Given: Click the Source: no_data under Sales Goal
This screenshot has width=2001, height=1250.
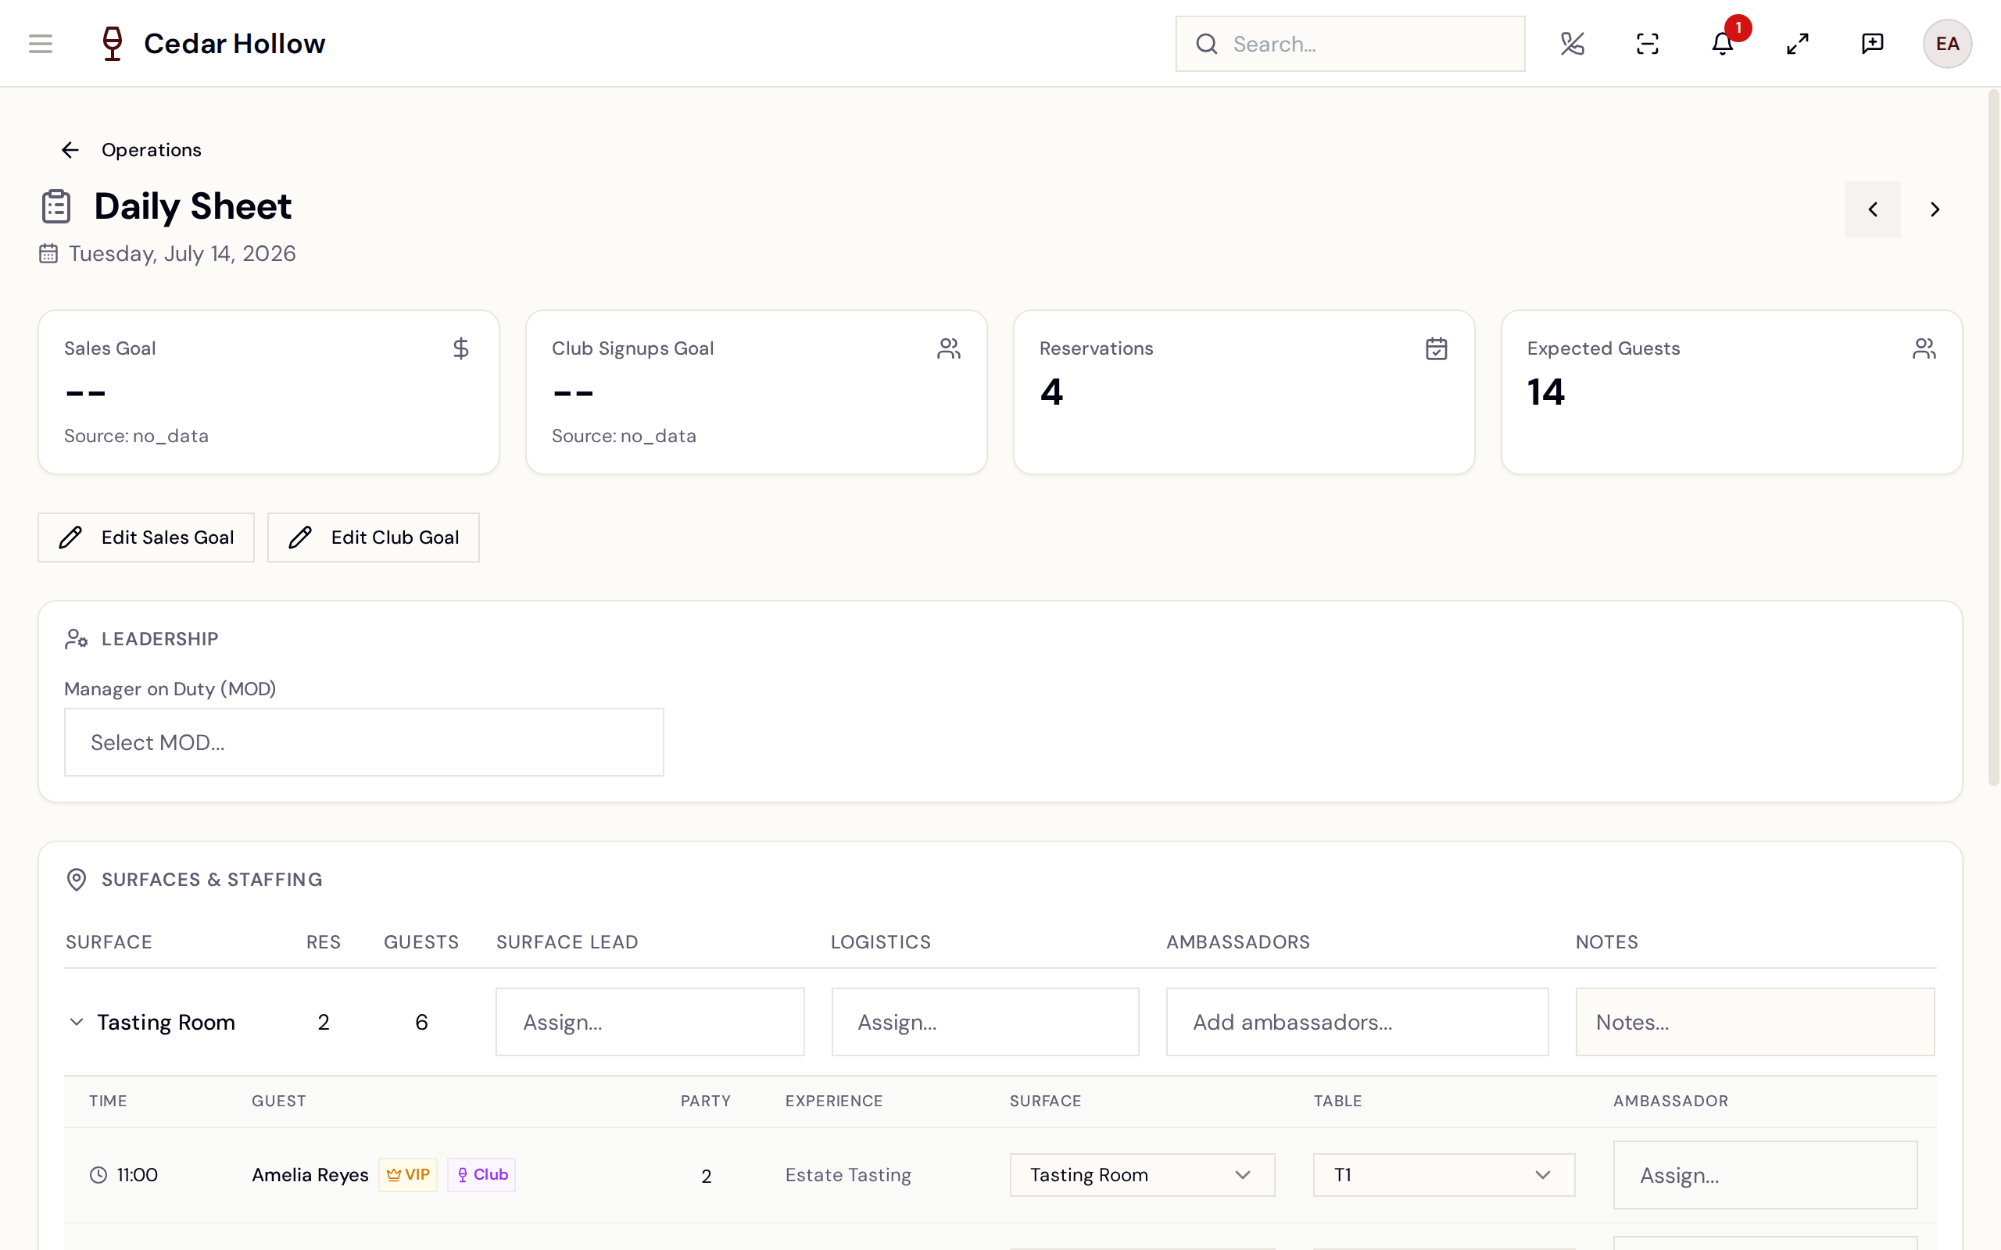Looking at the screenshot, I should tap(137, 436).
